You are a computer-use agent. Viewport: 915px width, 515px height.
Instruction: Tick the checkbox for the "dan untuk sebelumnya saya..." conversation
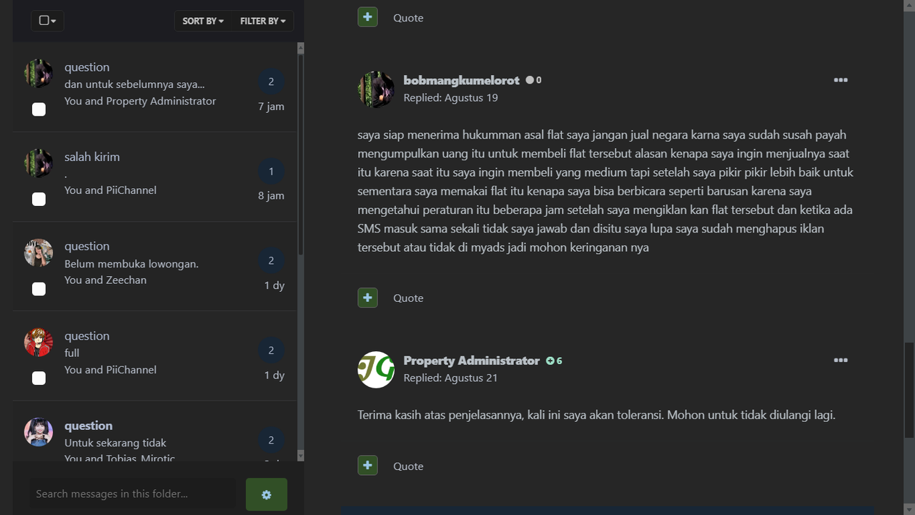click(x=39, y=109)
